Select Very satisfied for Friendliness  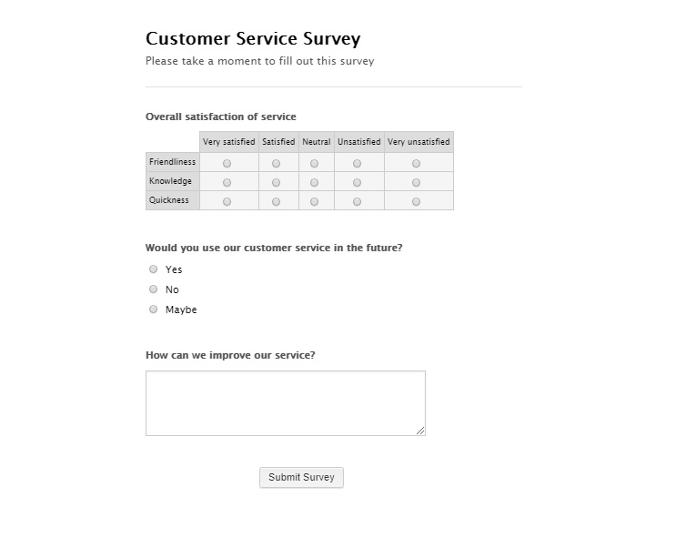tap(227, 164)
